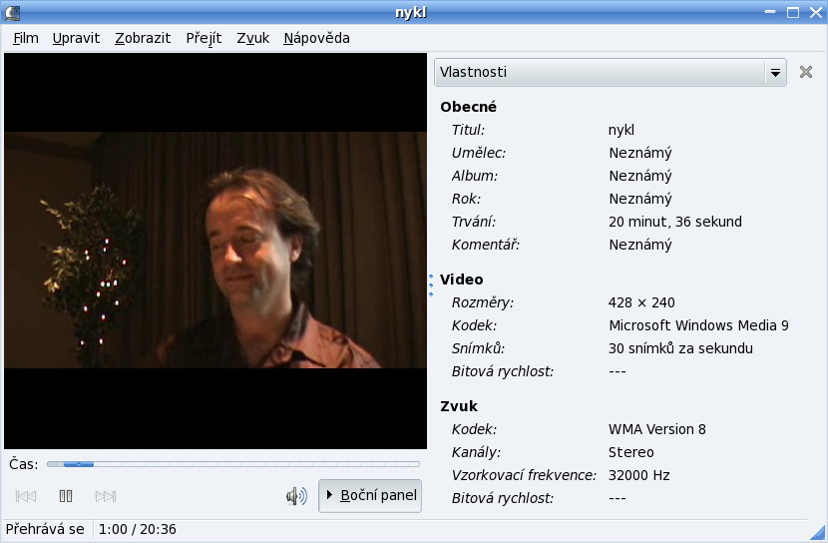Open the Upravit menu

(x=76, y=38)
